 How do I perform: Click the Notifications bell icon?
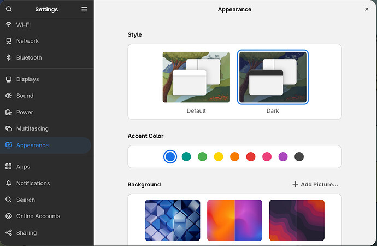9,183
